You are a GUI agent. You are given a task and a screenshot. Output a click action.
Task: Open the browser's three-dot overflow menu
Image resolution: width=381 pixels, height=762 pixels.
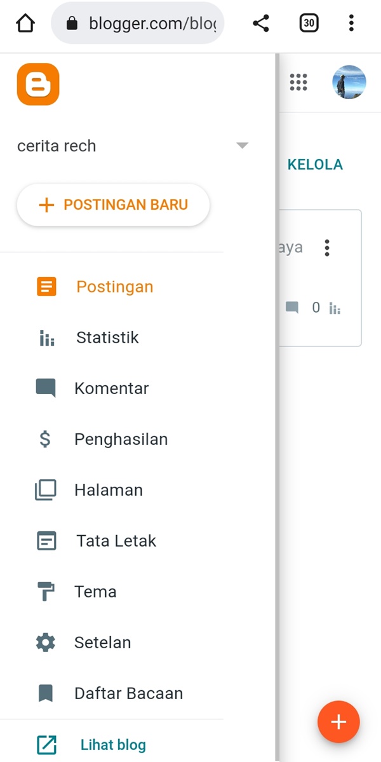point(351,24)
